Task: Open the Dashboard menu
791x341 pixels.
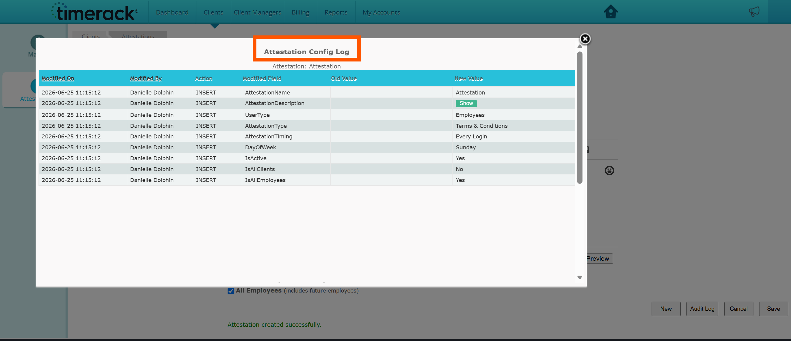Action: tap(172, 12)
